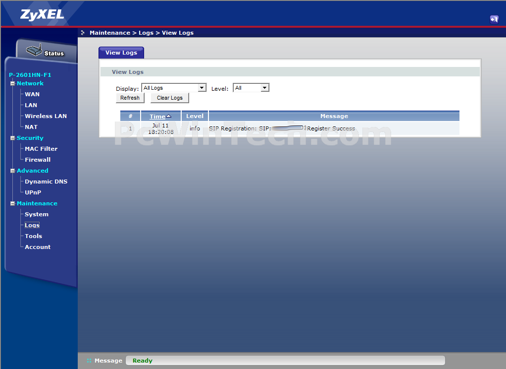
Task: Open the System maintenance page
Action: [x=37, y=214]
